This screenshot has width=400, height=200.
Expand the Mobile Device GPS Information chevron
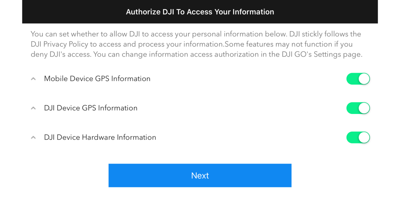click(33, 79)
